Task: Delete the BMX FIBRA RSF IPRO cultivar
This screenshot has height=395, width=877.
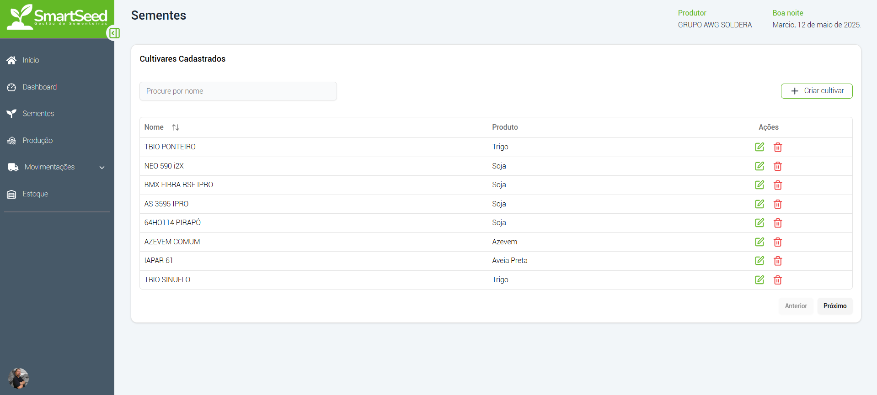Action: [778, 185]
